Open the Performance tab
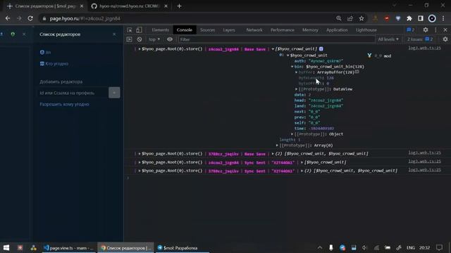This screenshot has height=253, width=451. pos(282,30)
